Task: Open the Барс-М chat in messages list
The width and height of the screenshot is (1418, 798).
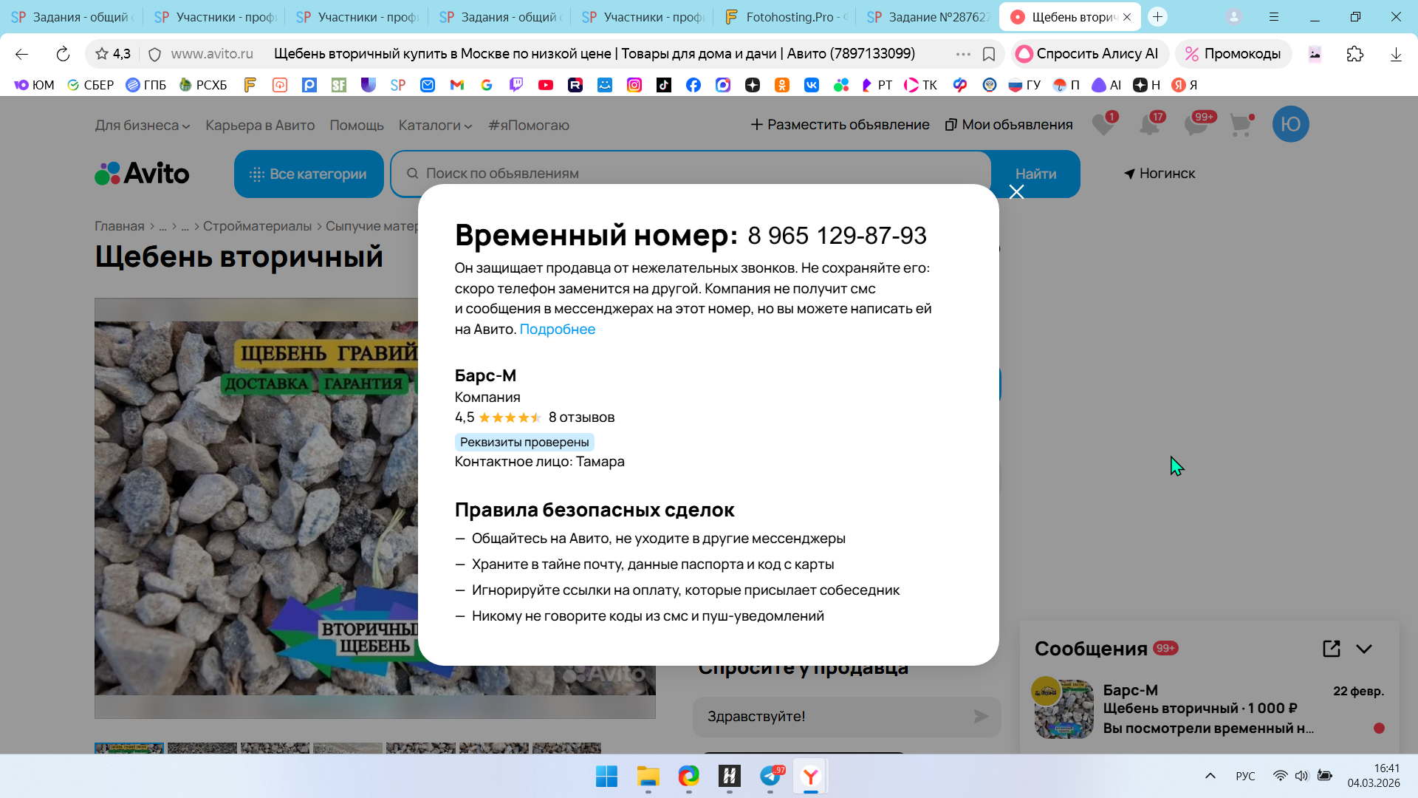Action: 1208,709
